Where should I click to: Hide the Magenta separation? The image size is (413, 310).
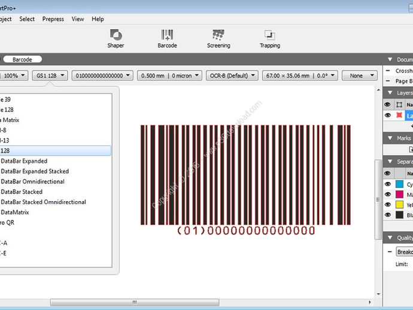click(388, 194)
